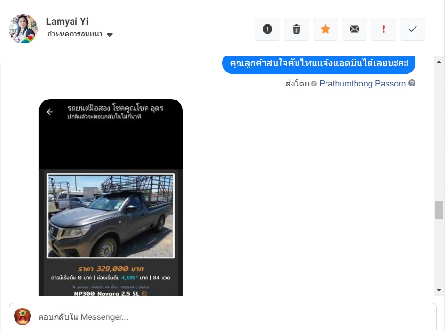
Task: Click scrollbar up arrow
Action: click(439, 62)
